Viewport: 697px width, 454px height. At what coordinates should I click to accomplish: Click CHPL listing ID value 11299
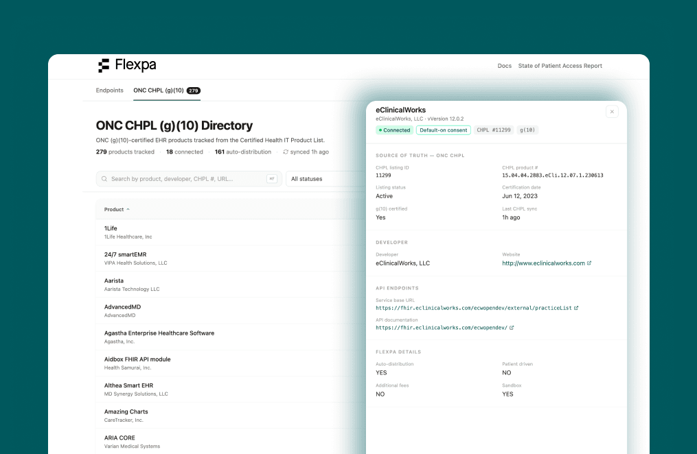383,176
